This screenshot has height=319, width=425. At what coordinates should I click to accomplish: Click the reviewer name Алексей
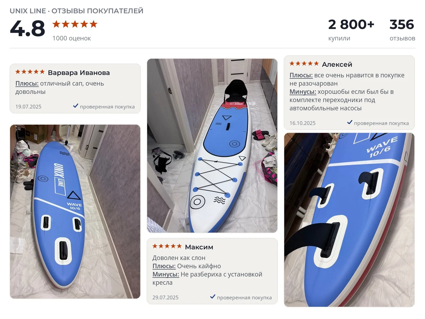point(337,64)
